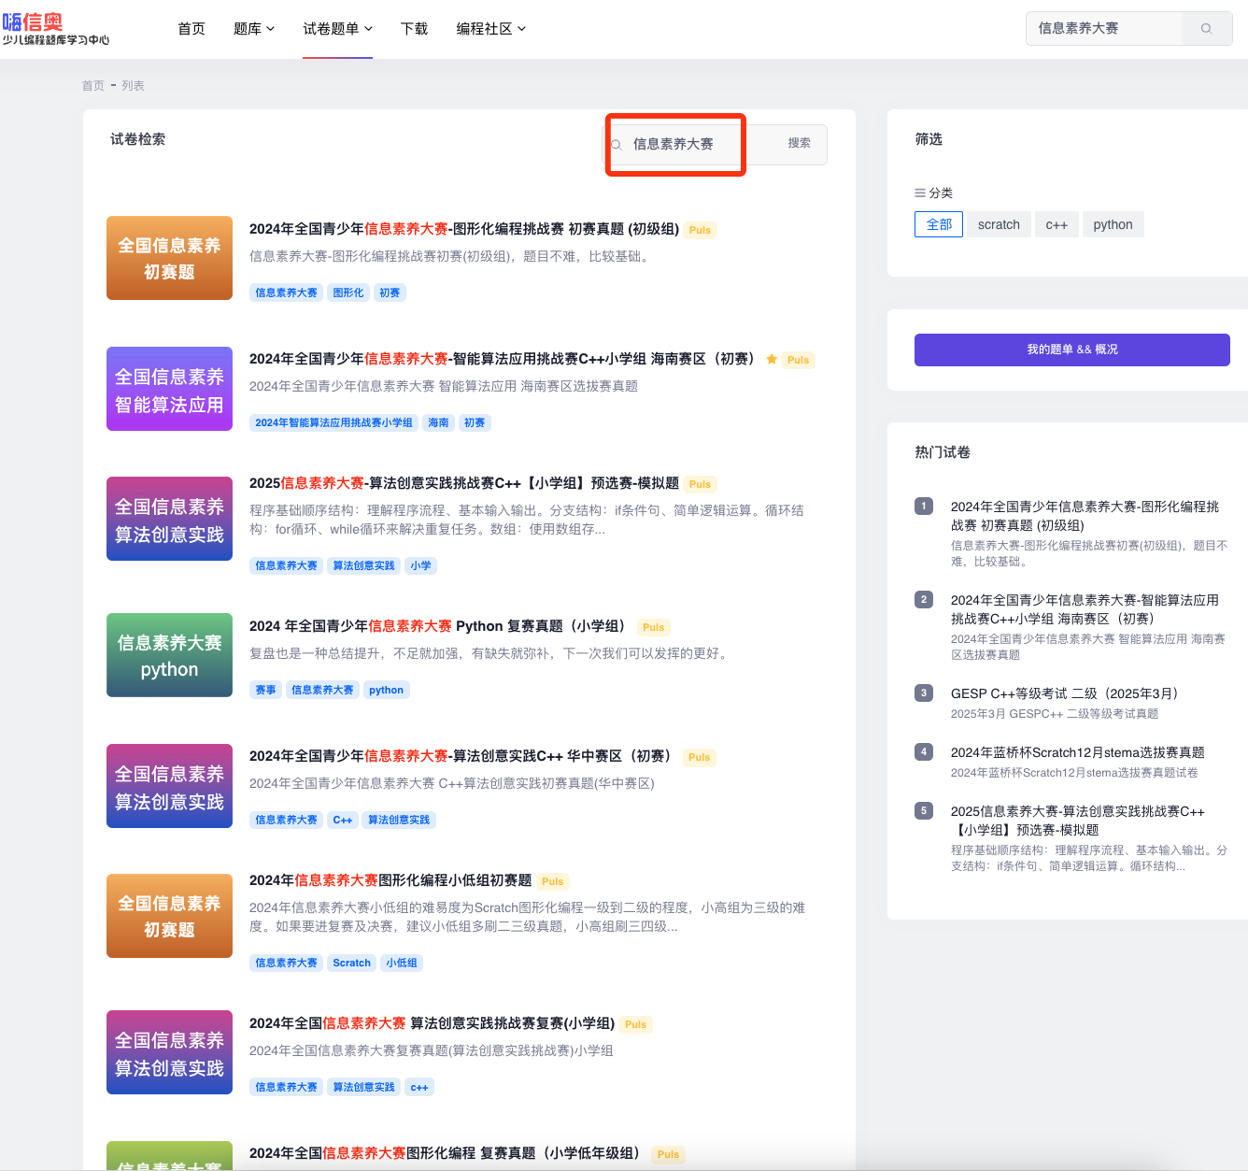Click the lowercase c++ tag under 复赛(小学组)
This screenshot has width=1248, height=1171.
[x=419, y=1087]
